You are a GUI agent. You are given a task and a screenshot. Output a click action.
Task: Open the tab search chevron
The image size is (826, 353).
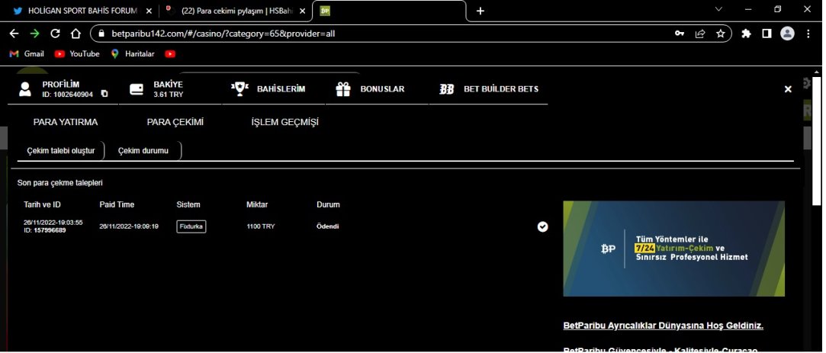click(718, 9)
